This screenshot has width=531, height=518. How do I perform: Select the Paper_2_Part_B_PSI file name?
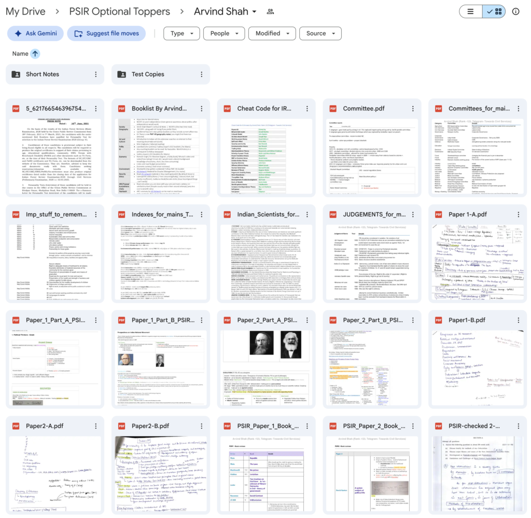click(x=373, y=320)
